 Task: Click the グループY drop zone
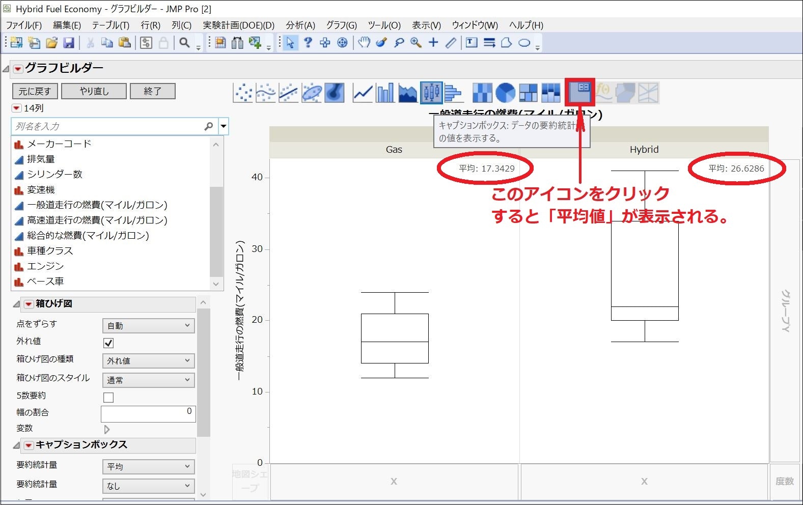[785, 311]
